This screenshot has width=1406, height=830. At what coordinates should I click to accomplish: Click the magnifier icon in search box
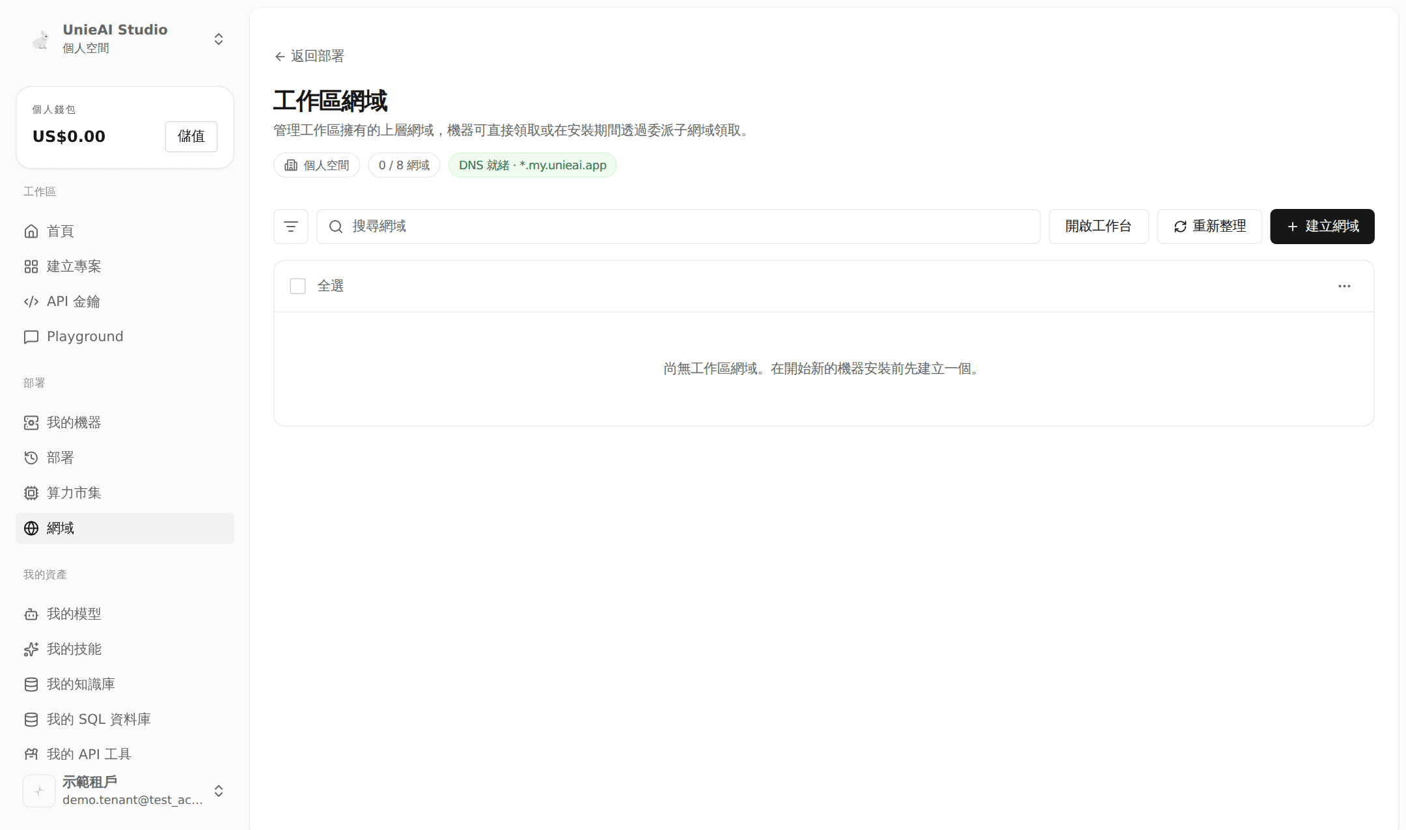click(336, 227)
